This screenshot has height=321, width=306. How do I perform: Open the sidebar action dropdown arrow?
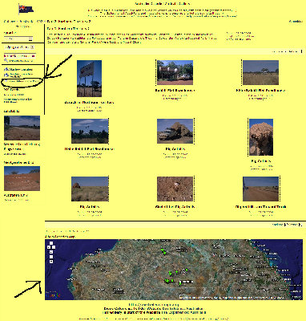[32, 47]
